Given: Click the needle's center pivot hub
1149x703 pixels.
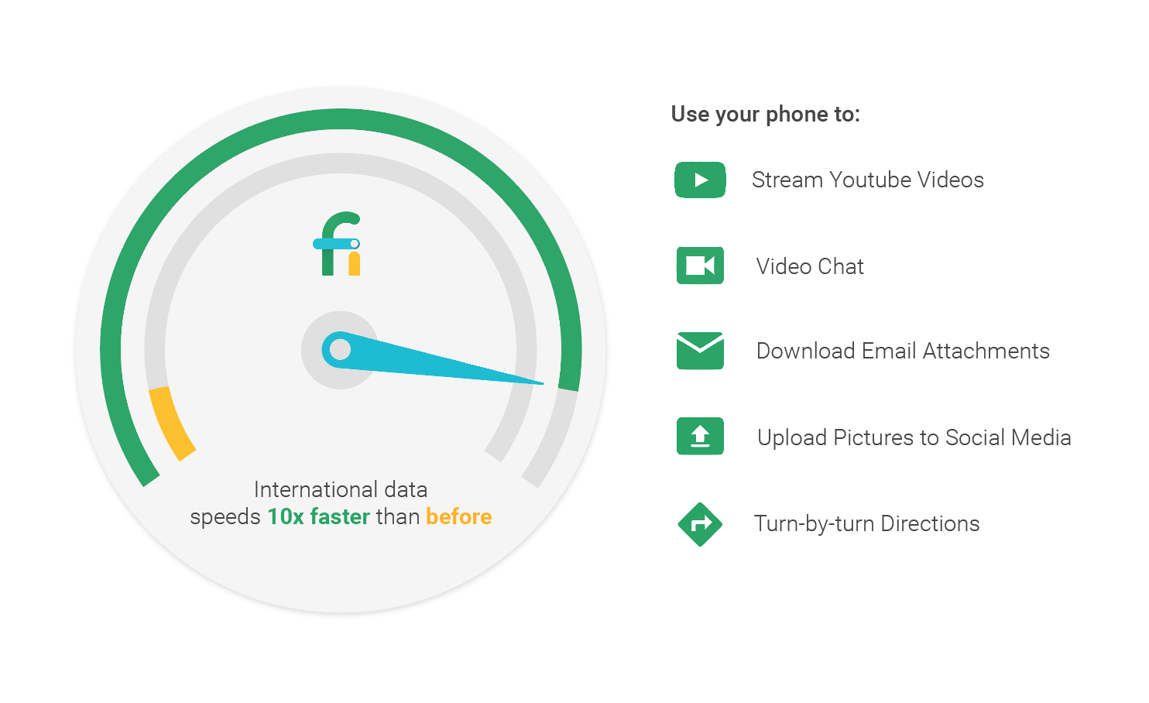Looking at the screenshot, I should click(340, 350).
